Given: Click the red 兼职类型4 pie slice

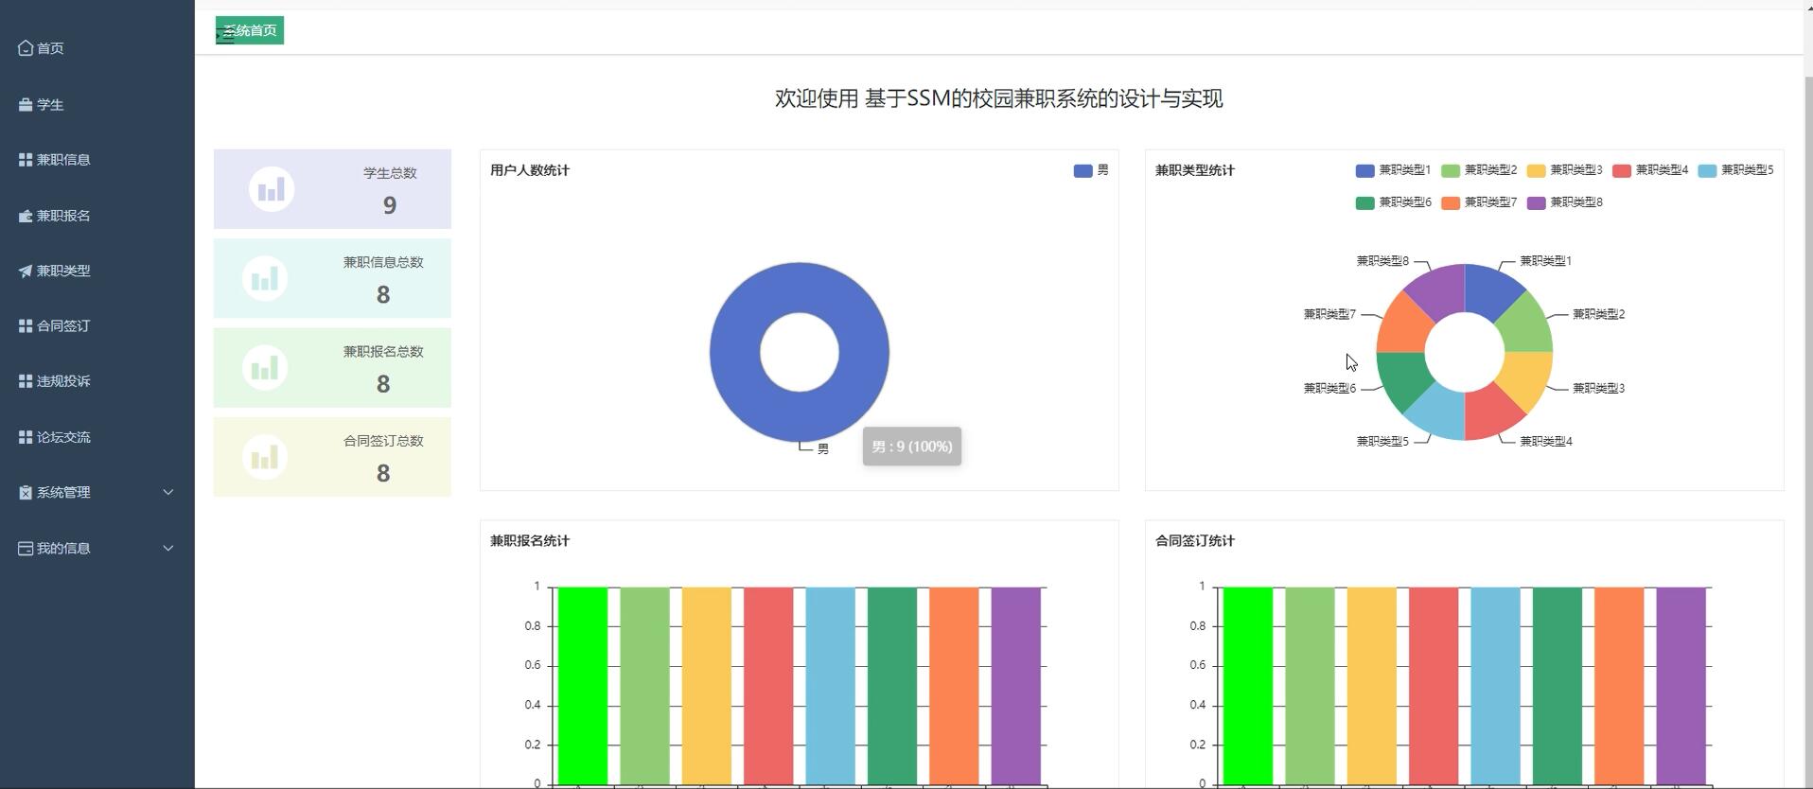Looking at the screenshot, I should (1491, 412).
